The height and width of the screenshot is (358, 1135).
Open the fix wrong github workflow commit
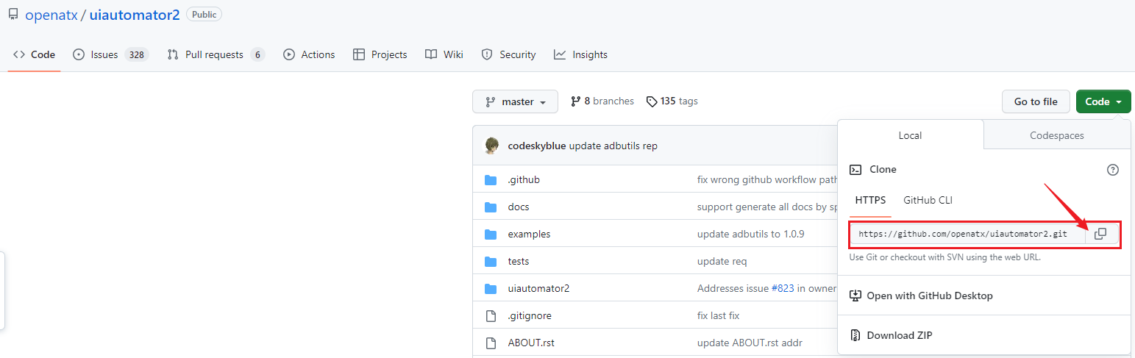767,179
